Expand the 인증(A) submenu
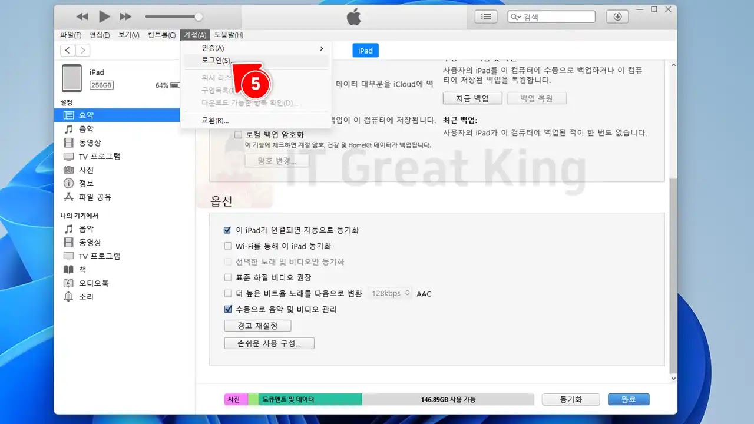 [x=256, y=48]
